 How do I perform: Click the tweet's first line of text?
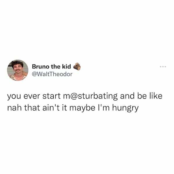coord(85,96)
